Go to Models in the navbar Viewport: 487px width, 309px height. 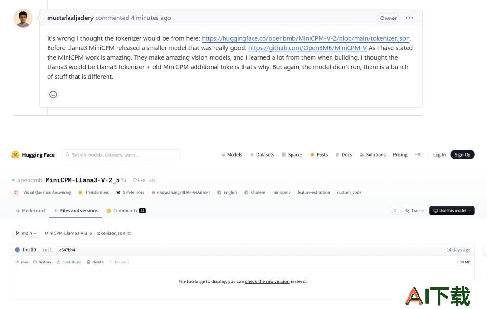pos(232,155)
